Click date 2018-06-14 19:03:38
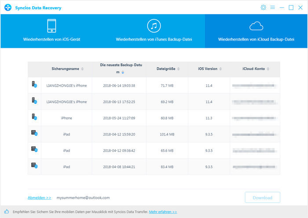Viewport: 308px width, 218px height. tap(119, 86)
